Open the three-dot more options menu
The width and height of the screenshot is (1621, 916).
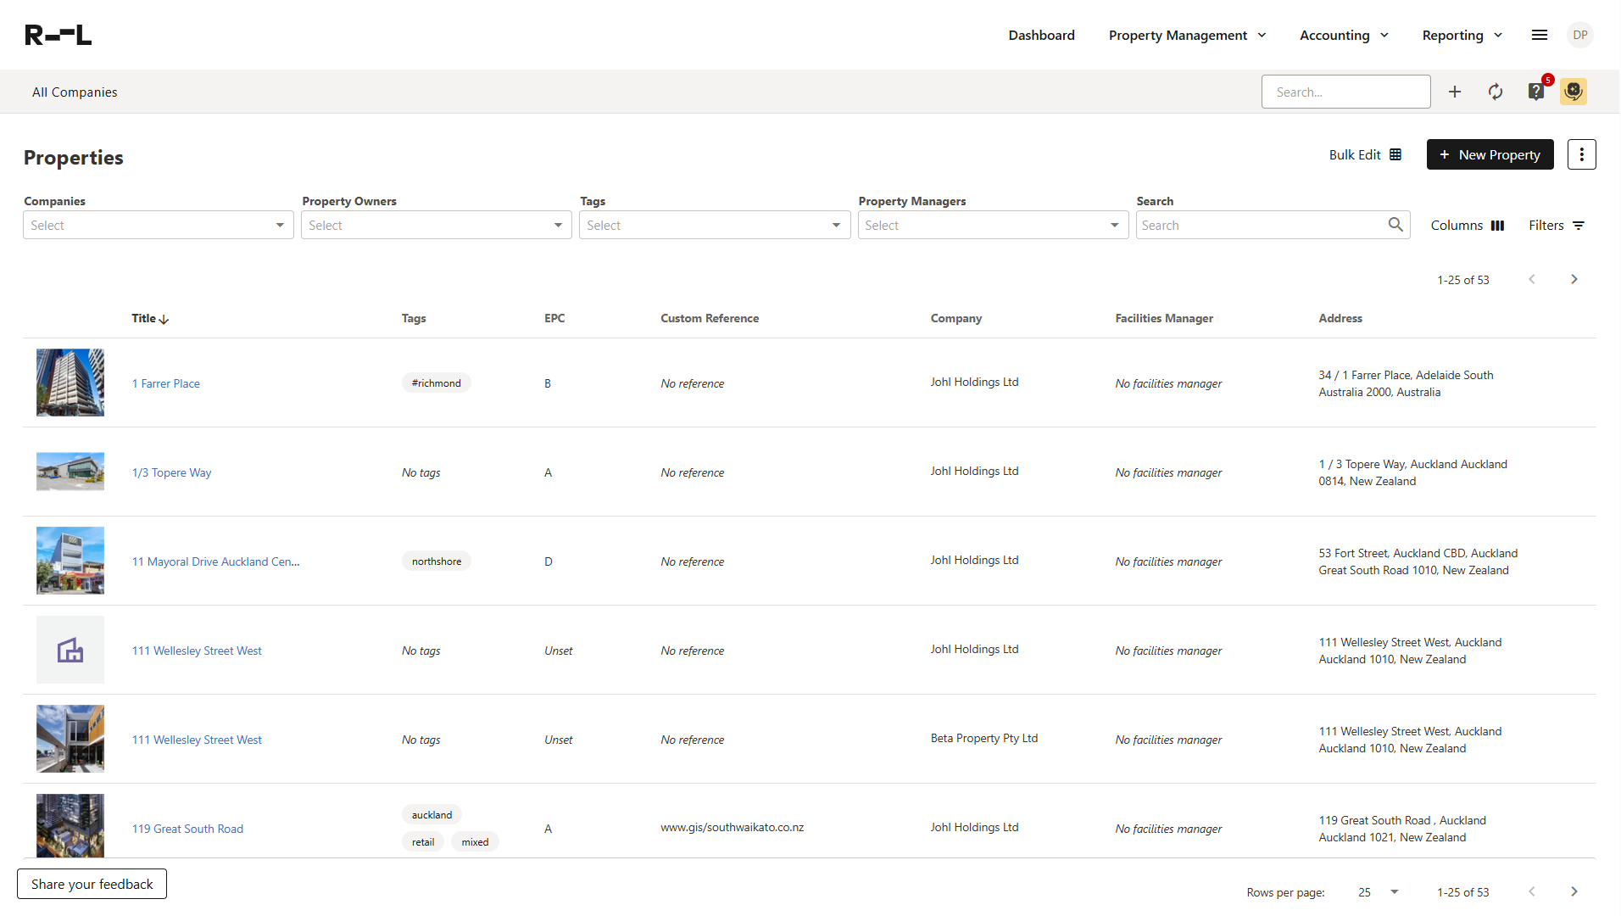click(x=1581, y=154)
